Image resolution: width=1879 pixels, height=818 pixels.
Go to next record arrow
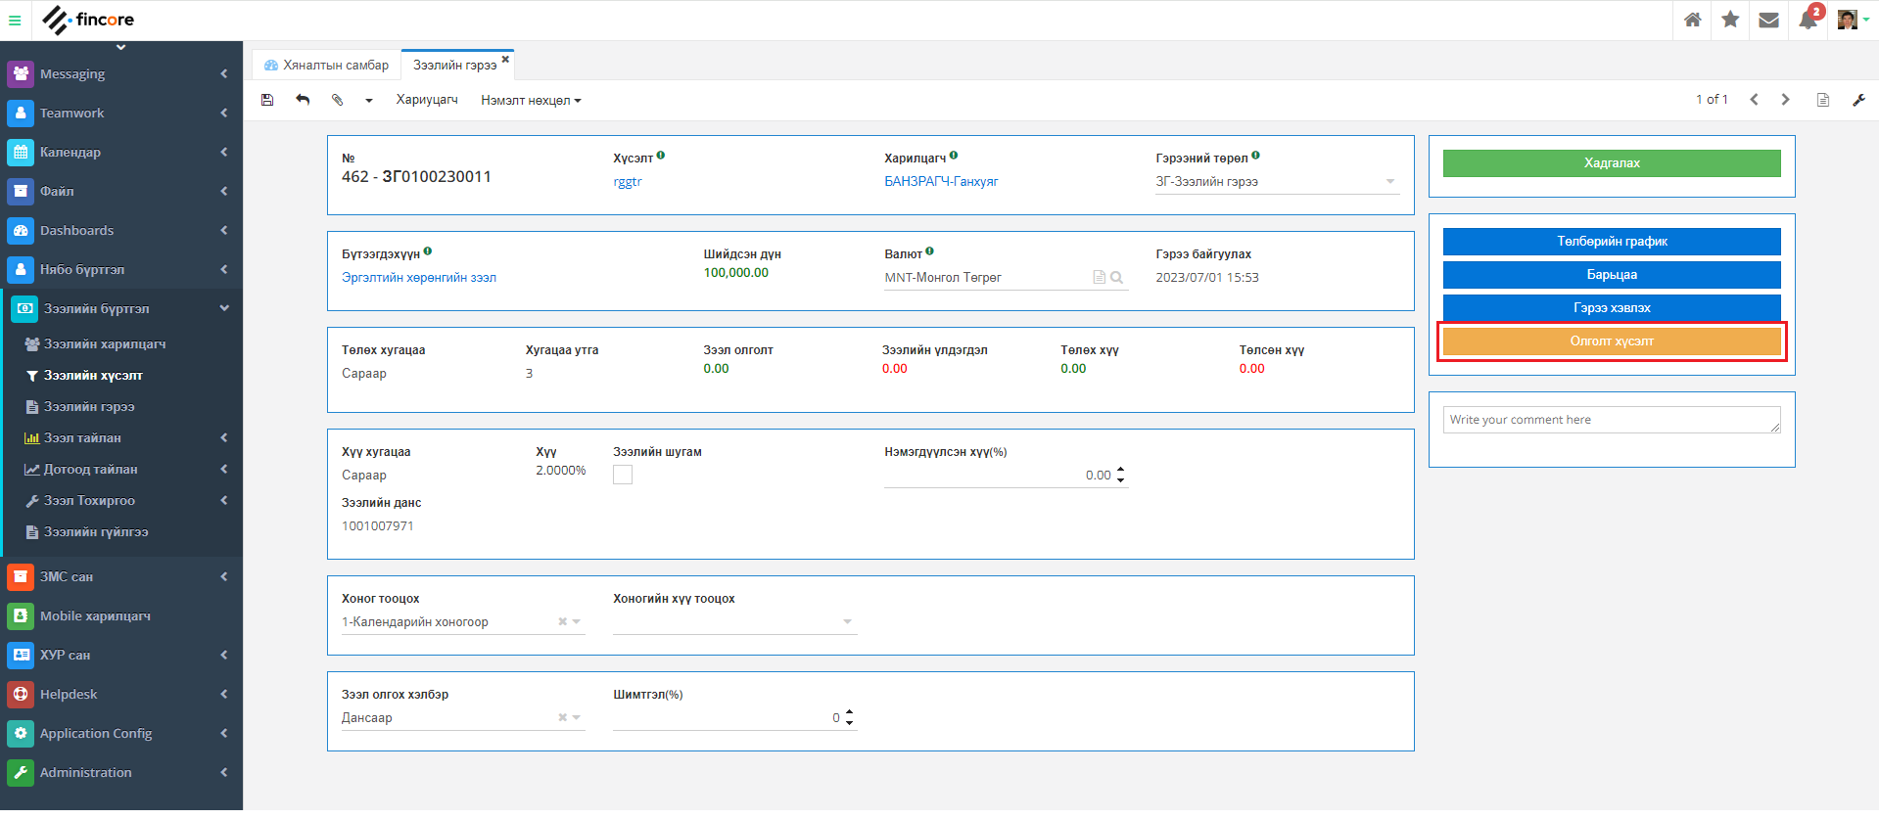[1785, 100]
